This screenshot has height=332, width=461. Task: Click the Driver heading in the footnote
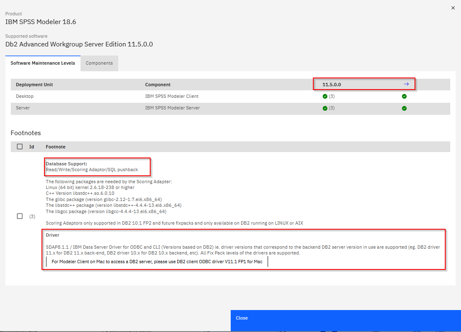coord(52,235)
